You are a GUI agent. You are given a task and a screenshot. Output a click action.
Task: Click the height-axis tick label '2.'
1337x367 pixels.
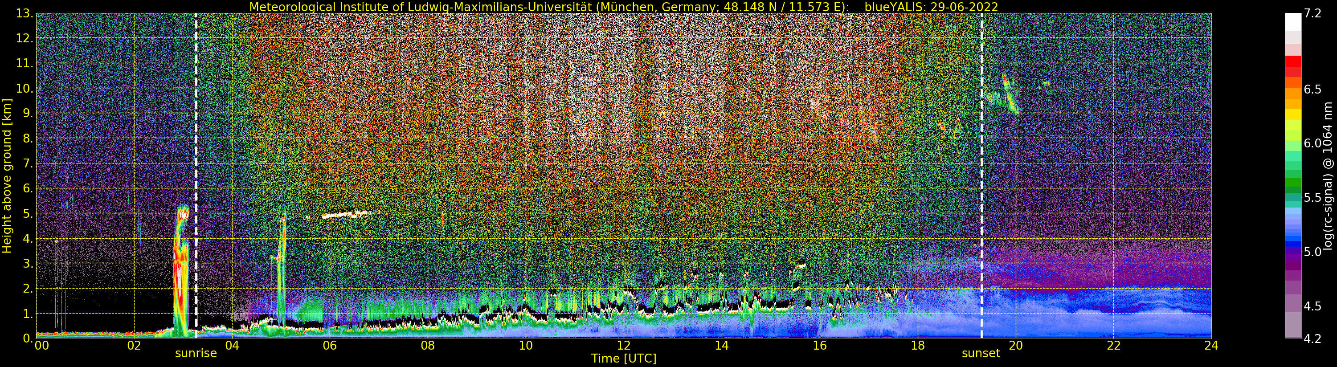tap(27, 288)
